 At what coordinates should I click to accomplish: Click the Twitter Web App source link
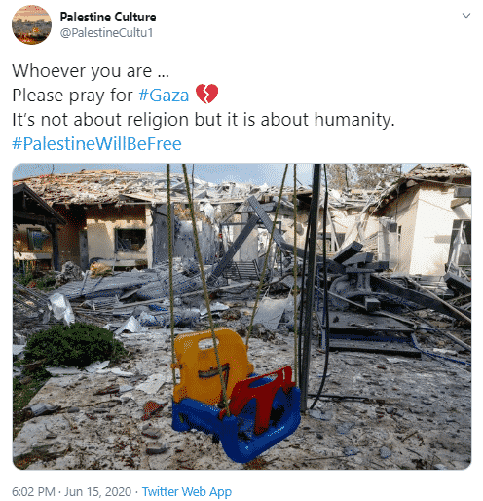pos(187,492)
